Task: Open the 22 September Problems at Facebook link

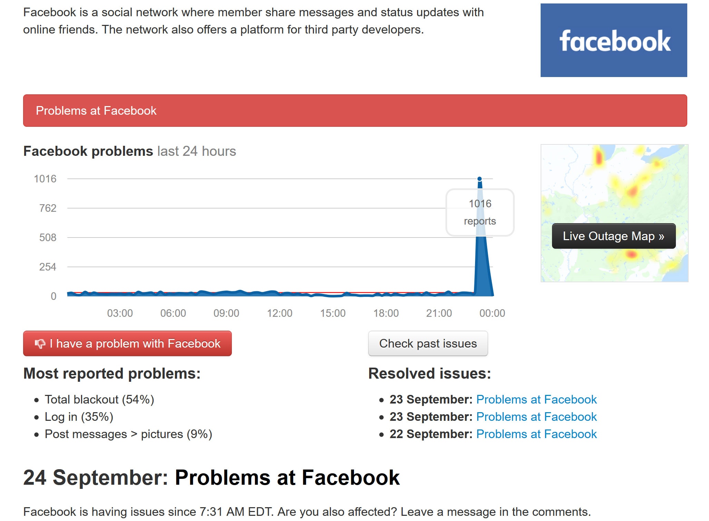Action: coord(536,434)
